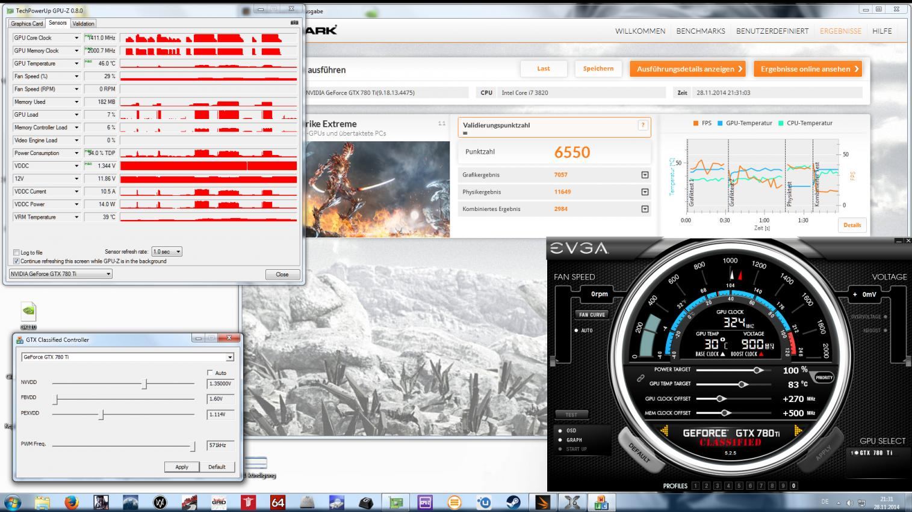Open the Uplay taskbar icon
The image size is (912, 512).
[x=484, y=502]
